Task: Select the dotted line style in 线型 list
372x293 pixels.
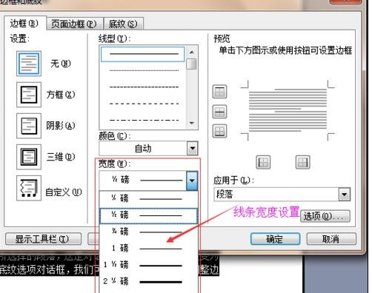Action: pyautogui.click(x=144, y=70)
